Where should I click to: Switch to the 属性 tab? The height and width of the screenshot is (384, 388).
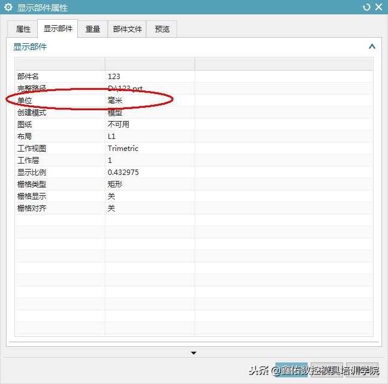[23, 29]
